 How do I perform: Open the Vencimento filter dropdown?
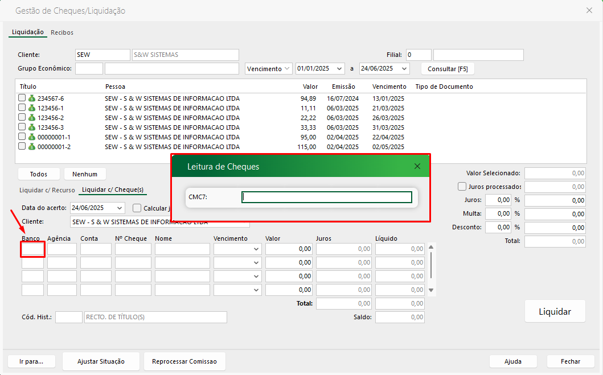click(287, 69)
